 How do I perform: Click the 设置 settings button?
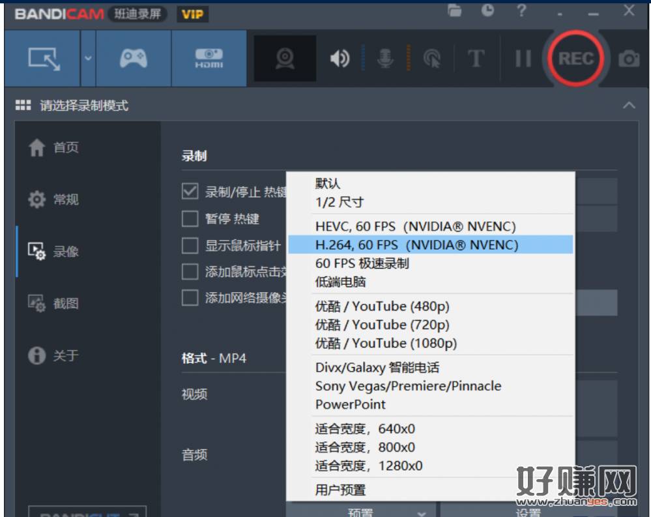(x=528, y=512)
